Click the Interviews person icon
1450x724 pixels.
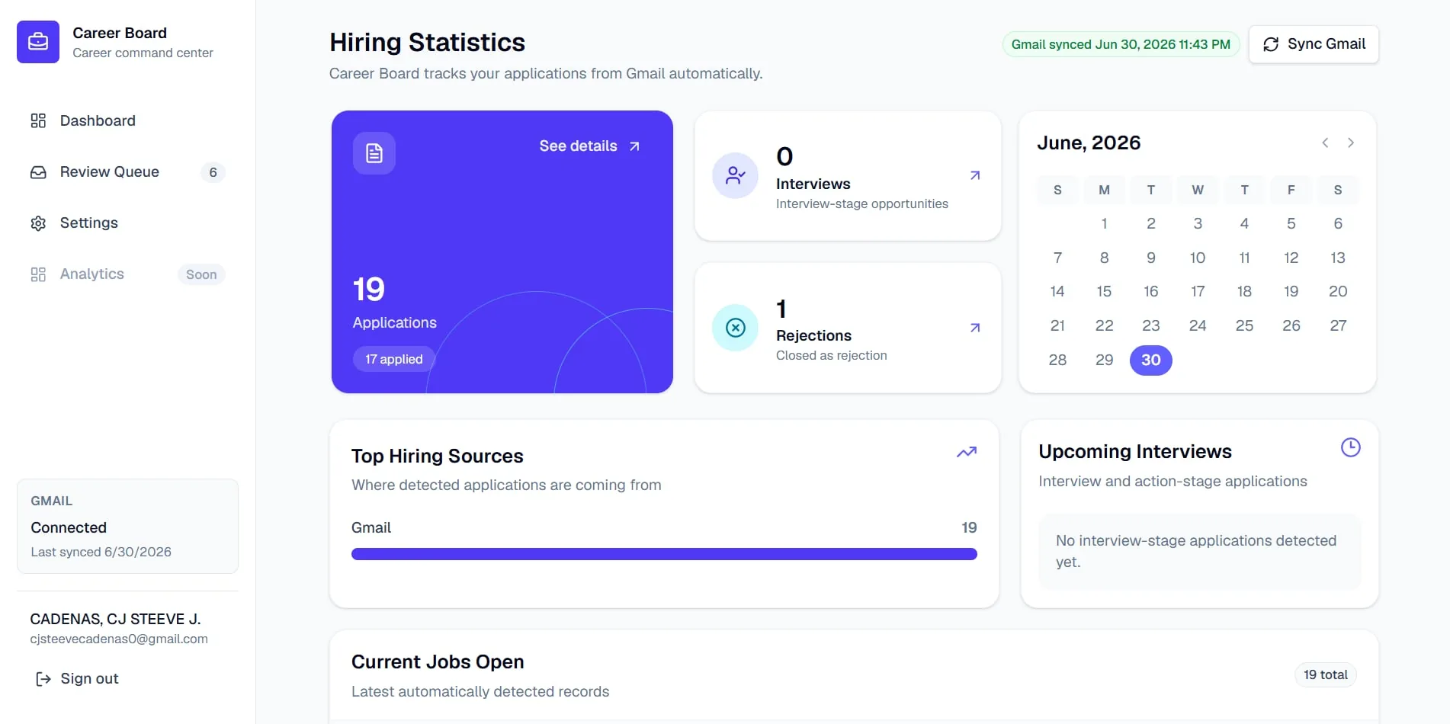tap(736, 175)
